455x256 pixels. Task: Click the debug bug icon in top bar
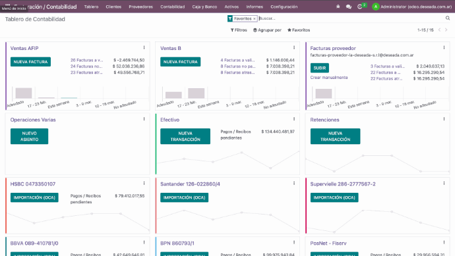(x=338, y=7)
